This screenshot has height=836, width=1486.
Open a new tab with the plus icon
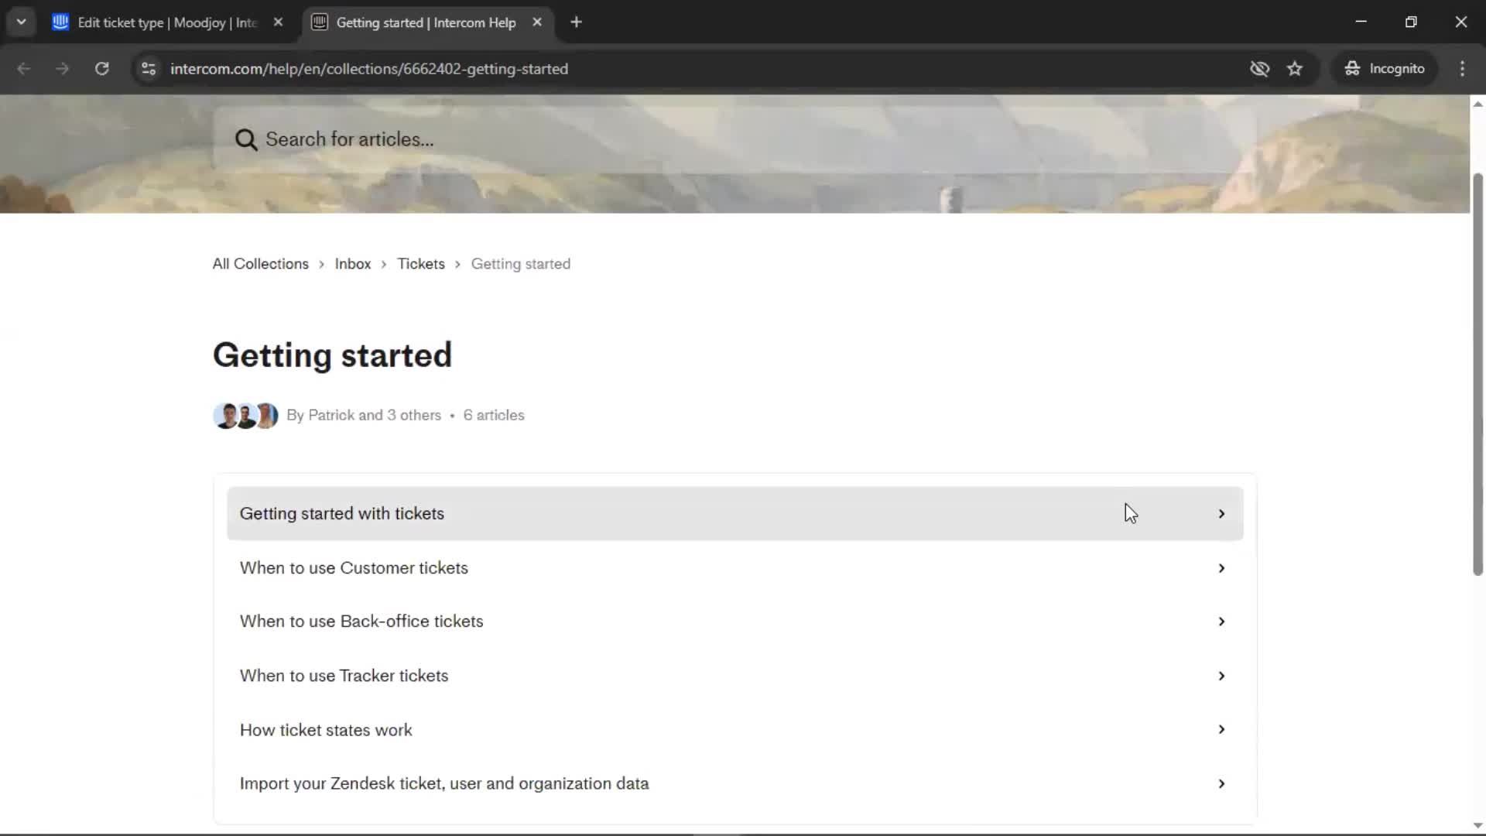point(576,22)
